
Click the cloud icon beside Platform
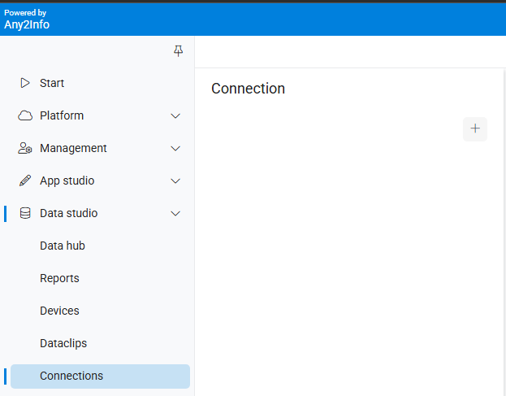tap(25, 115)
